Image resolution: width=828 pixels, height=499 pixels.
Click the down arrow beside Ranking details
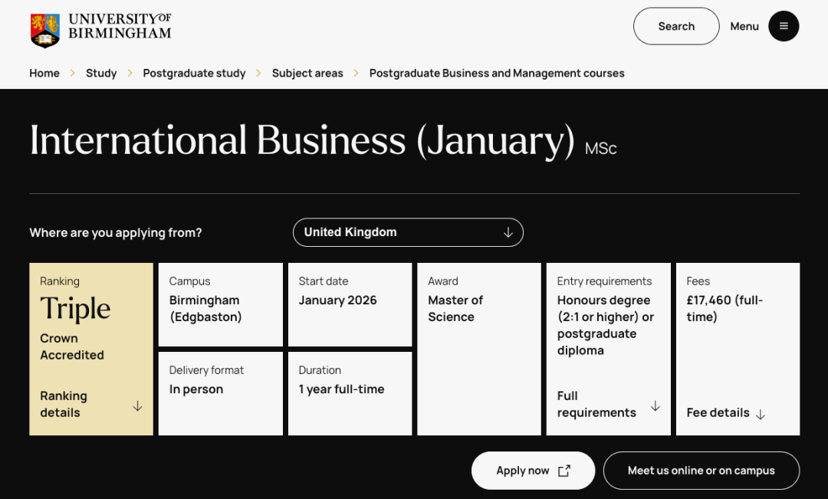point(137,405)
